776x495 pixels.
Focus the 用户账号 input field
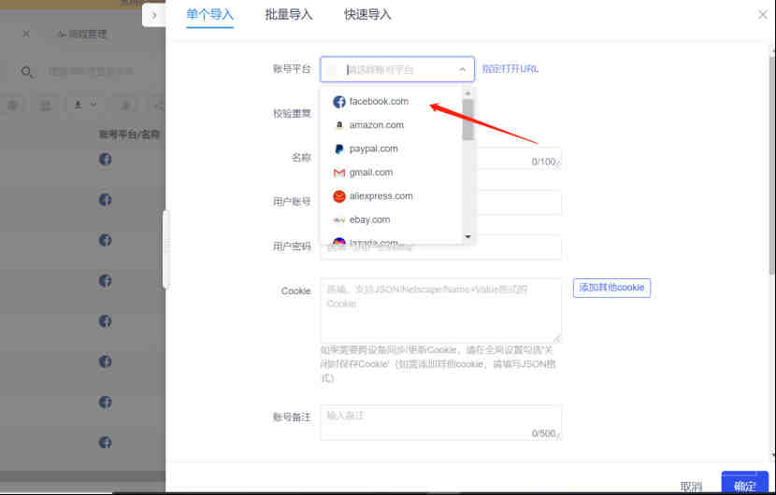point(441,203)
